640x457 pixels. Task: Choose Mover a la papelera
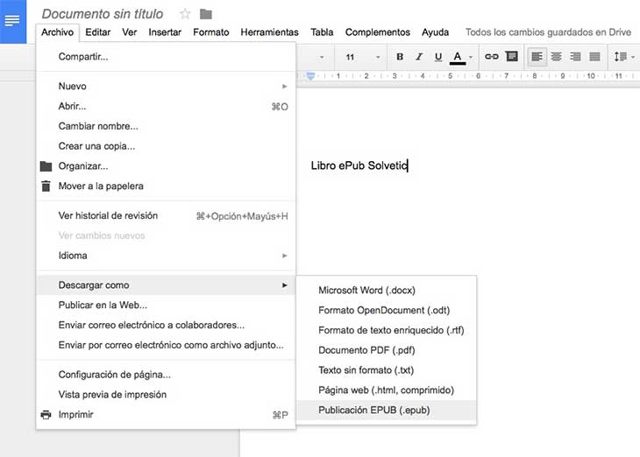(x=166, y=186)
